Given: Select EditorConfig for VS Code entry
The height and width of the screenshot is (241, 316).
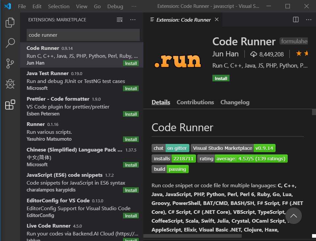Looking at the screenshot, I should 82,208.
